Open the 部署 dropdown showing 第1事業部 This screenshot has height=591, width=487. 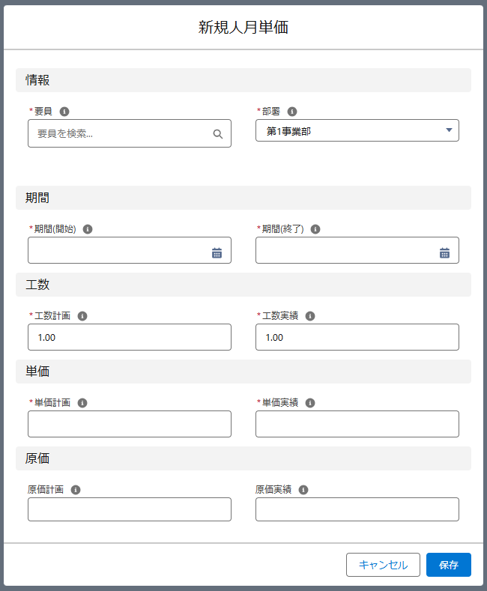point(357,130)
